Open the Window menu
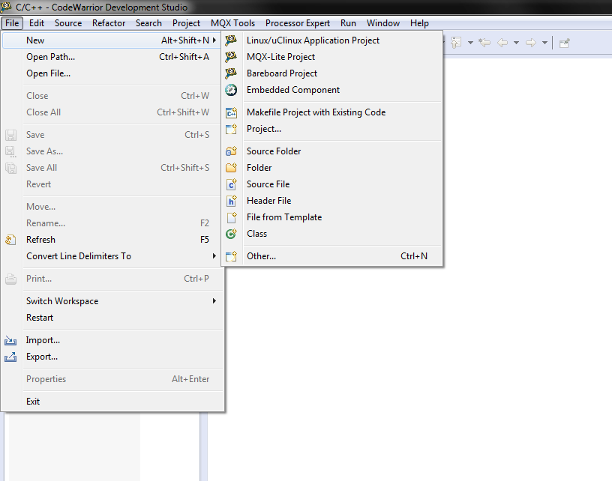 (x=383, y=23)
